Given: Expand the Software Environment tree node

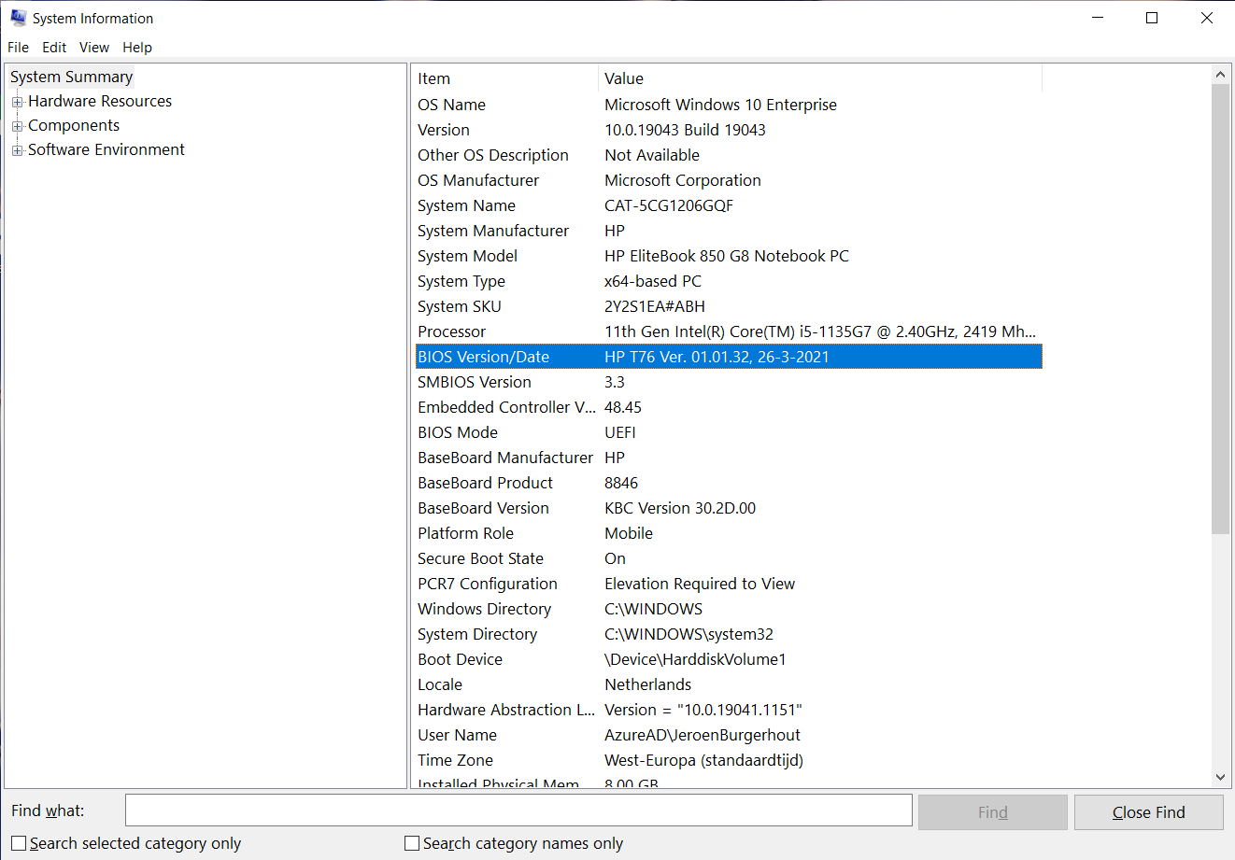Looking at the screenshot, I should point(17,149).
